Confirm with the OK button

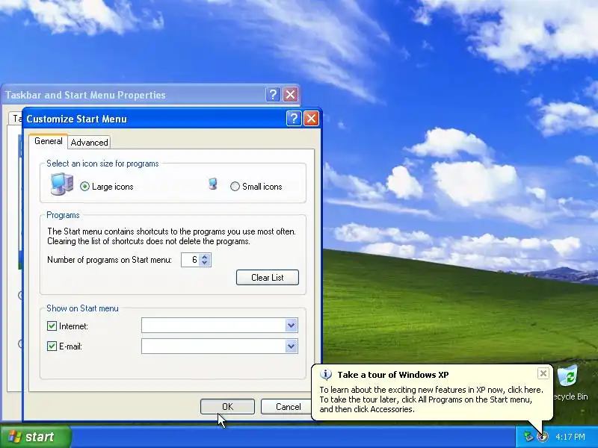(x=227, y=406)
